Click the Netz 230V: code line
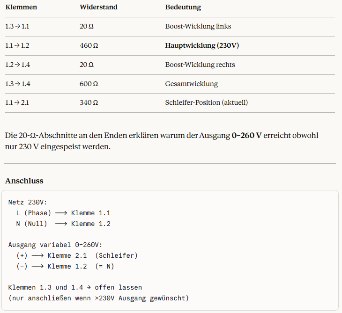 28,203
